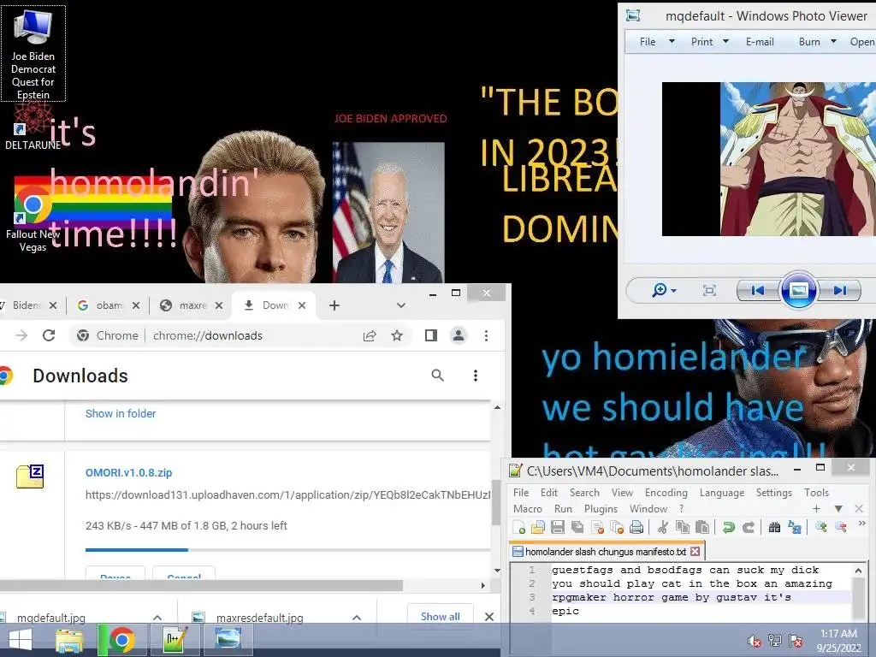Click the Windows Start button

coord(21,640)
